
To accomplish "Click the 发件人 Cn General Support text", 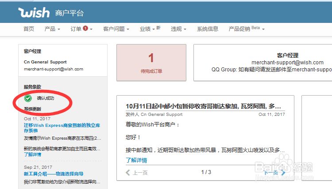I will (x=154, y=115).
